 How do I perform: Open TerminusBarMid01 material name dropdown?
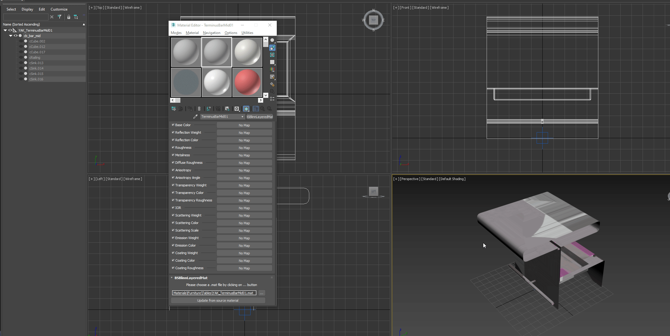pos(242,117)
